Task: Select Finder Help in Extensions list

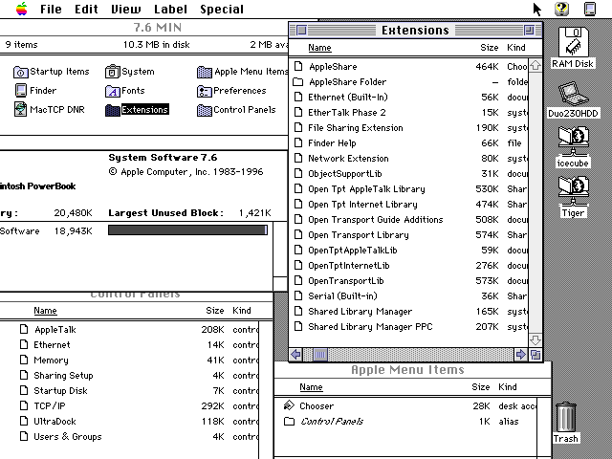Action: click(x=410, y=143)
